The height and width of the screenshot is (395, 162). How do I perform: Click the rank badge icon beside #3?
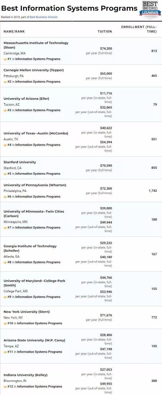tap(5, 110)
